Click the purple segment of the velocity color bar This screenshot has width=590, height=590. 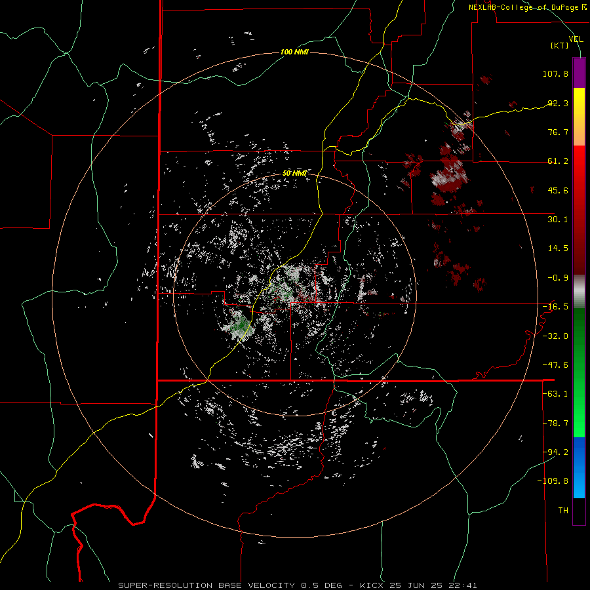579,73
